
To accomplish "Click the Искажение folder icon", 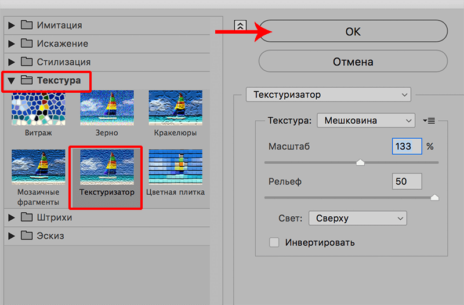I will click(27, 43).
